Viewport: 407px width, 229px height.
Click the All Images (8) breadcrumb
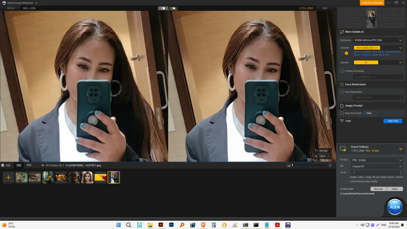[x=54, y=165]
